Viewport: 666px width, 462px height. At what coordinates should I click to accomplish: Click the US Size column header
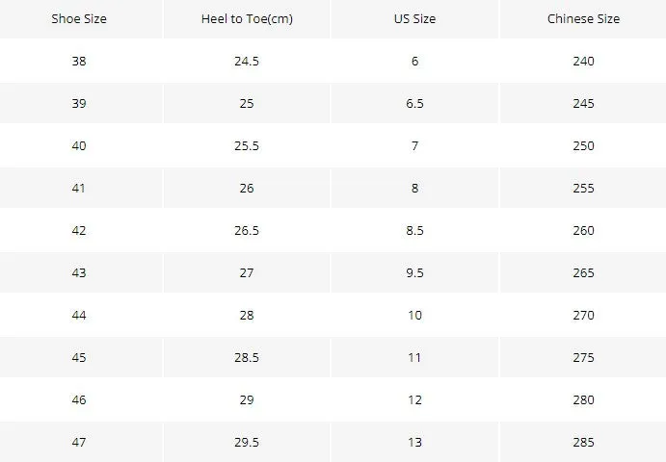pyautogui.click(x=414, y=18)
